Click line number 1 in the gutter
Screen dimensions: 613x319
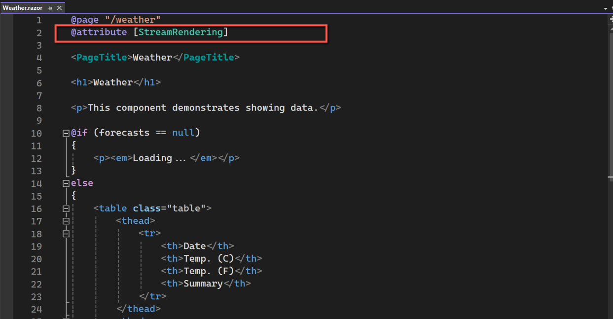(x=38, y=19)
